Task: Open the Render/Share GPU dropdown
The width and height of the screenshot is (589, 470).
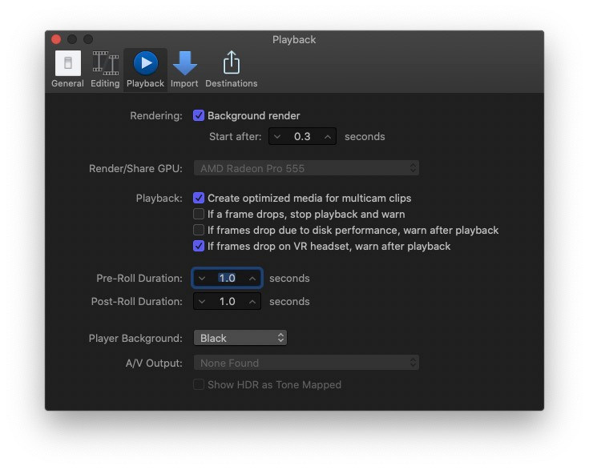Action: click(306, 168)
